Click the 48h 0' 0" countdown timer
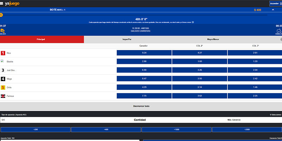This screenshot has width=282, height=141. point(141,19)
